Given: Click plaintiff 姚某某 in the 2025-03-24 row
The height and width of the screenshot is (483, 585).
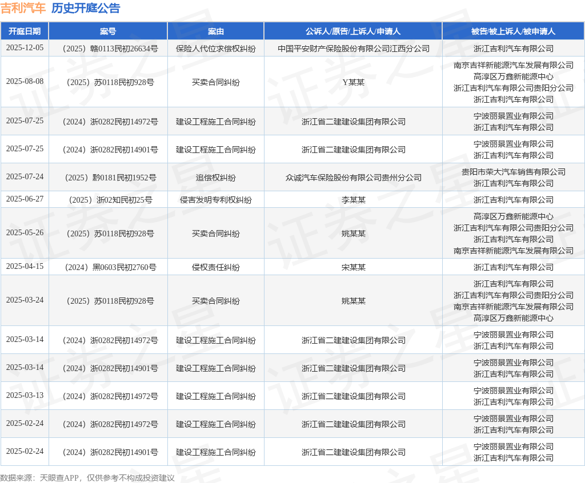Looking at the screenshot, I should tap(353, 301).
